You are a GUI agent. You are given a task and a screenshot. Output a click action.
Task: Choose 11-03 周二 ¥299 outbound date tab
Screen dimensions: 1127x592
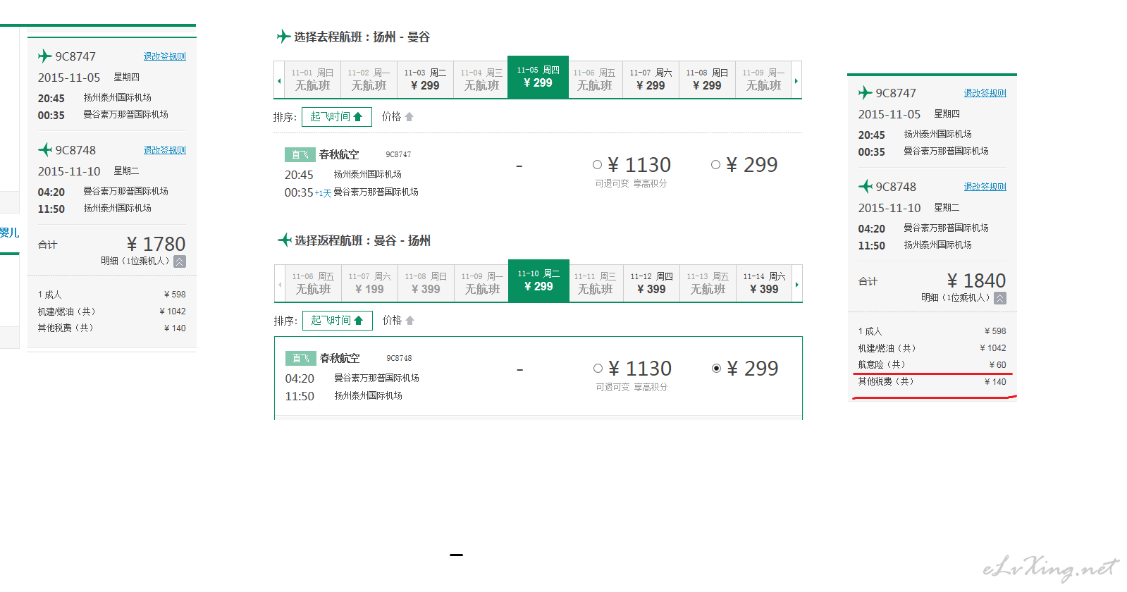(426, 80)
